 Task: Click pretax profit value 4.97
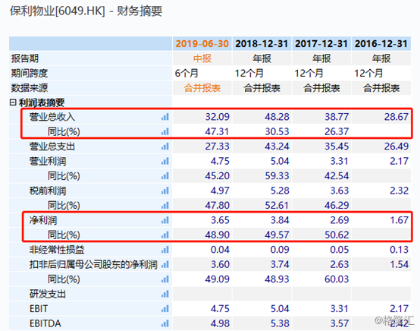coord(220,191)
